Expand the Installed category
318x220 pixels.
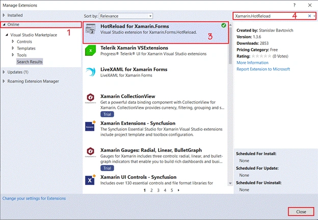(4, 15)
